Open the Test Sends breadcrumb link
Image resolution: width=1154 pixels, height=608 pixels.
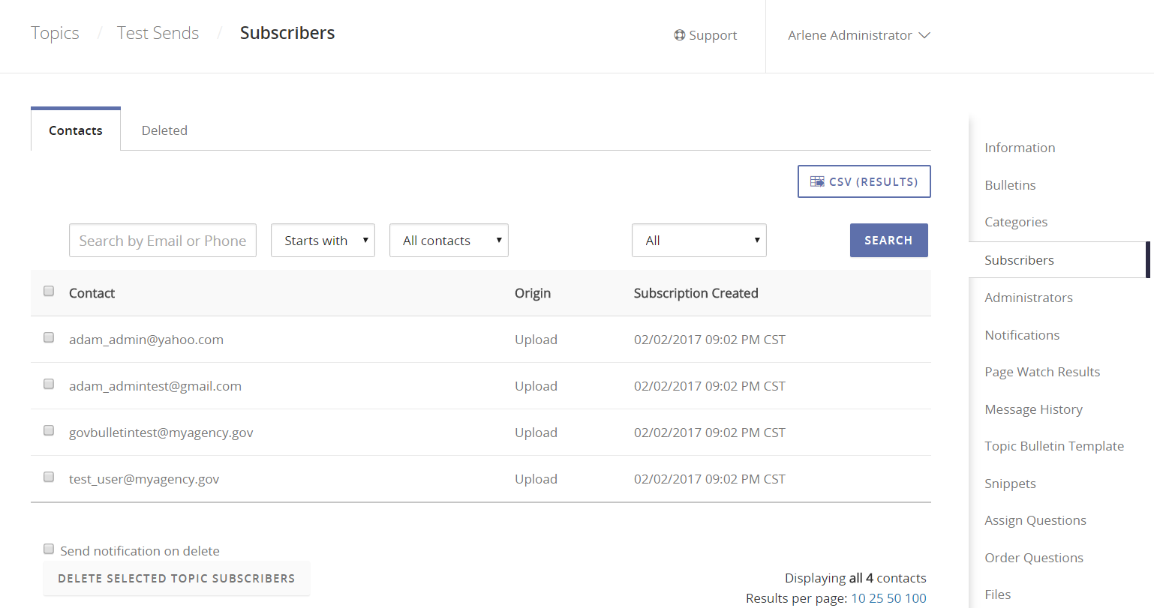tap(158, 33)
